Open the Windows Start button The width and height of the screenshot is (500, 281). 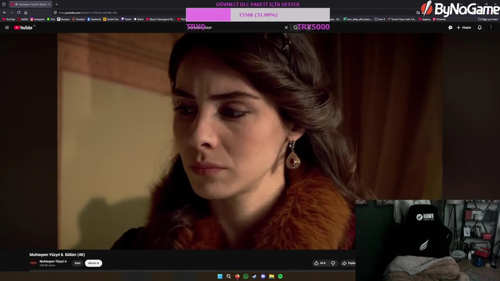coord(220,276)
